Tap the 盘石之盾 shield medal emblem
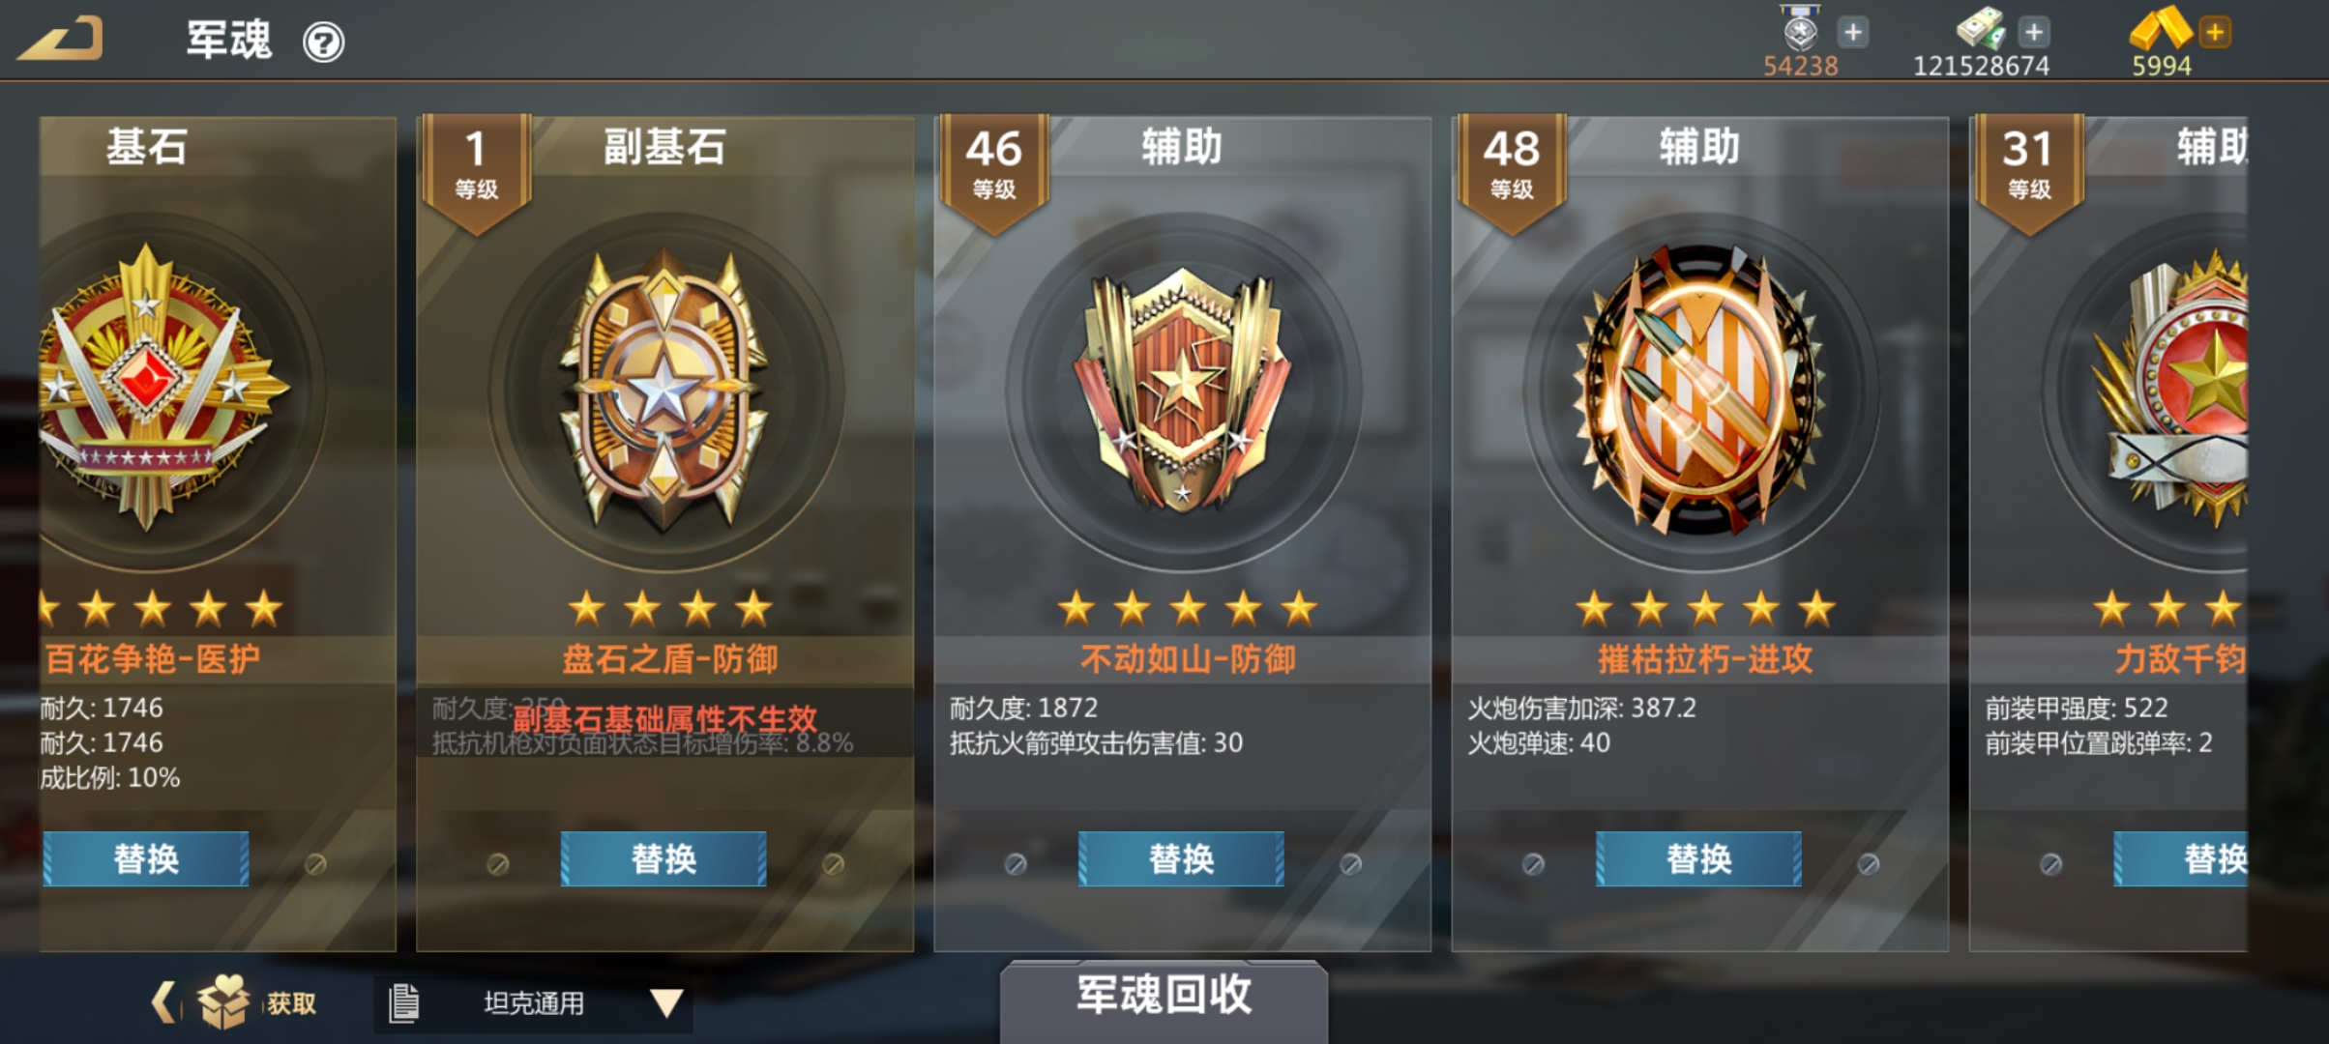 tap(664, 391)
